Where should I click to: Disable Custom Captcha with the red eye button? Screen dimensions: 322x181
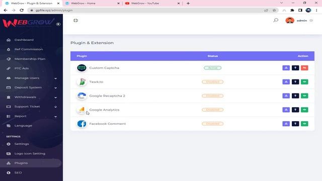pyautogui.click(x=304, y=68)
